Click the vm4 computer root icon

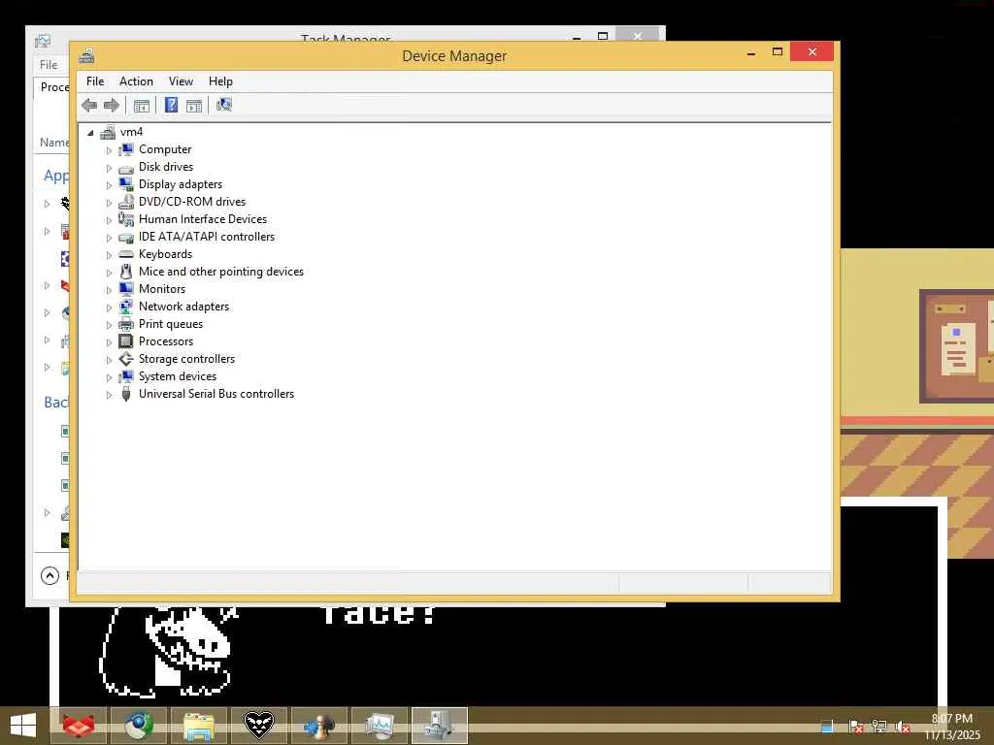[x=108, y=132]
